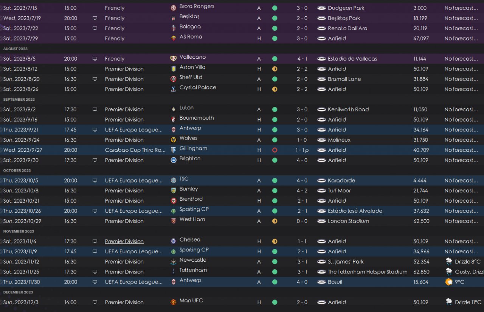Click the Beşiktaş club badge
The height and width of the screenshot is (312, 484).
point(174,18)
